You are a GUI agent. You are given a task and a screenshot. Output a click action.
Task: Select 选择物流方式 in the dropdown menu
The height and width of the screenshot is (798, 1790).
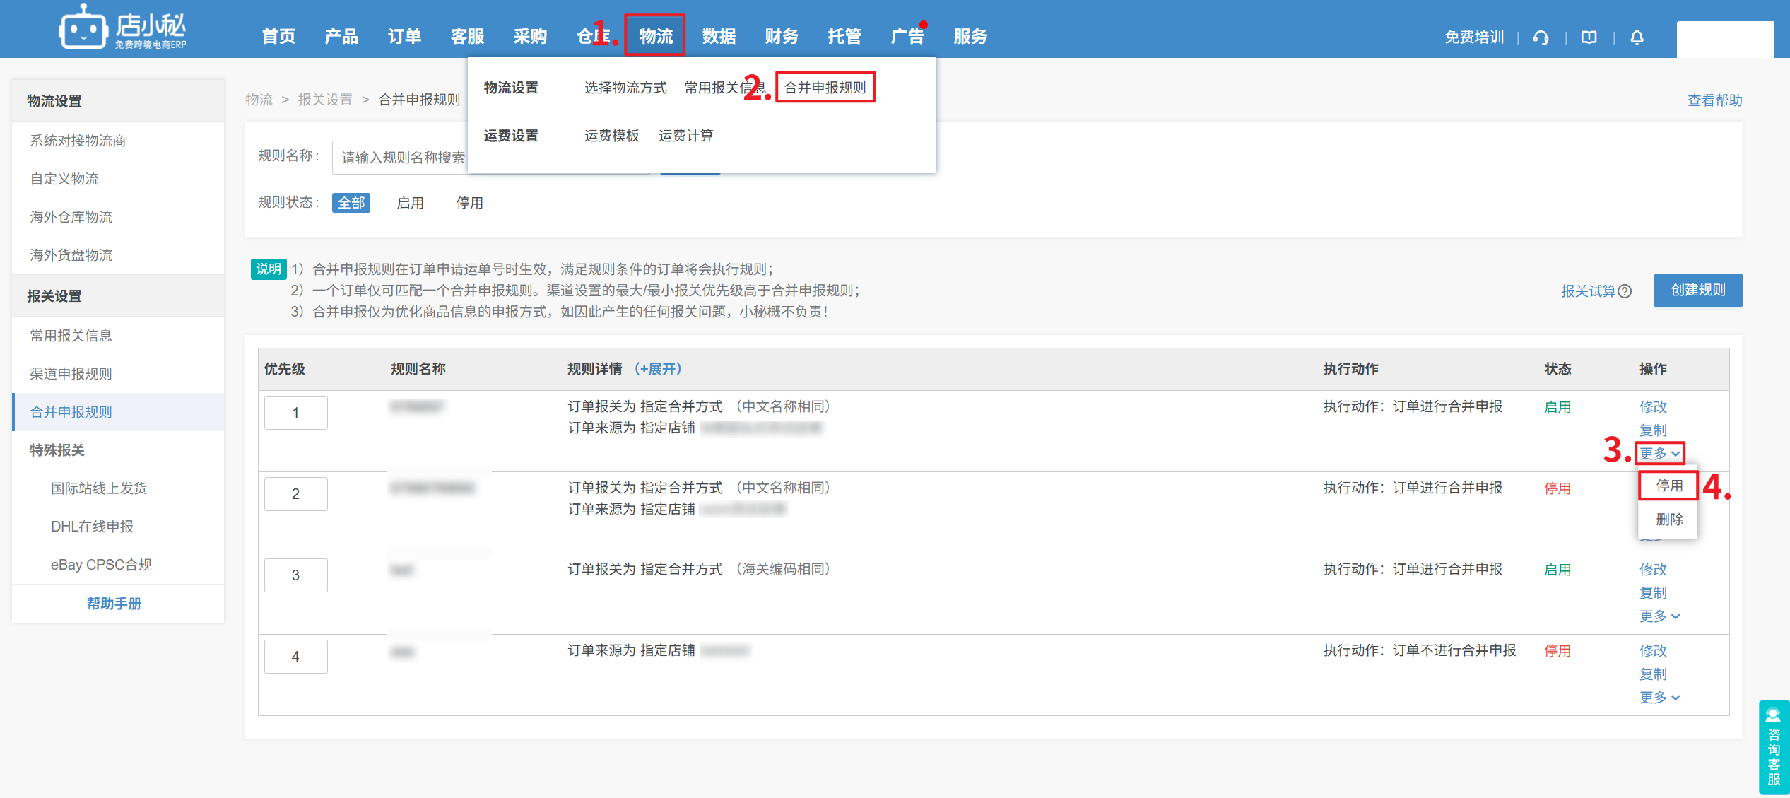click(x=625, y=88)
